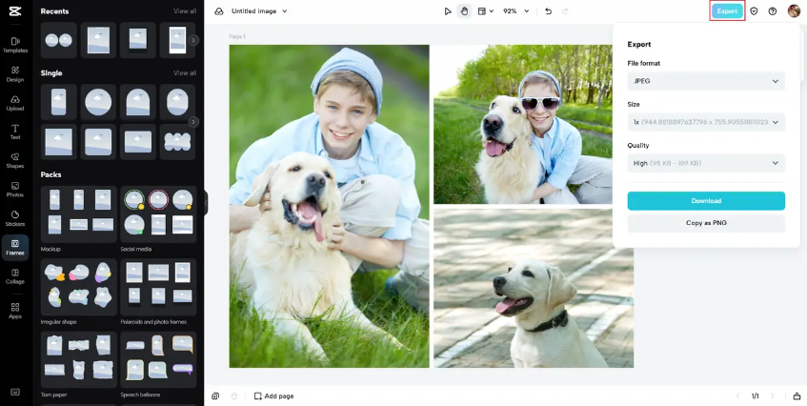Choose the rounded phone frame under Single

click(59, 102)
